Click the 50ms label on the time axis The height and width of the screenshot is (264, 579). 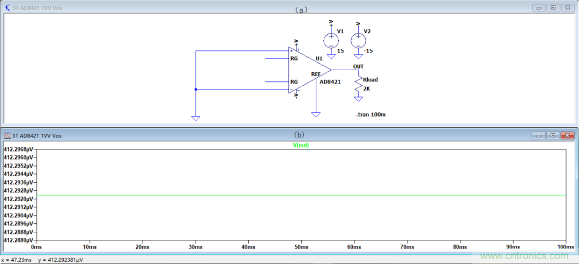tap(301, 247)
